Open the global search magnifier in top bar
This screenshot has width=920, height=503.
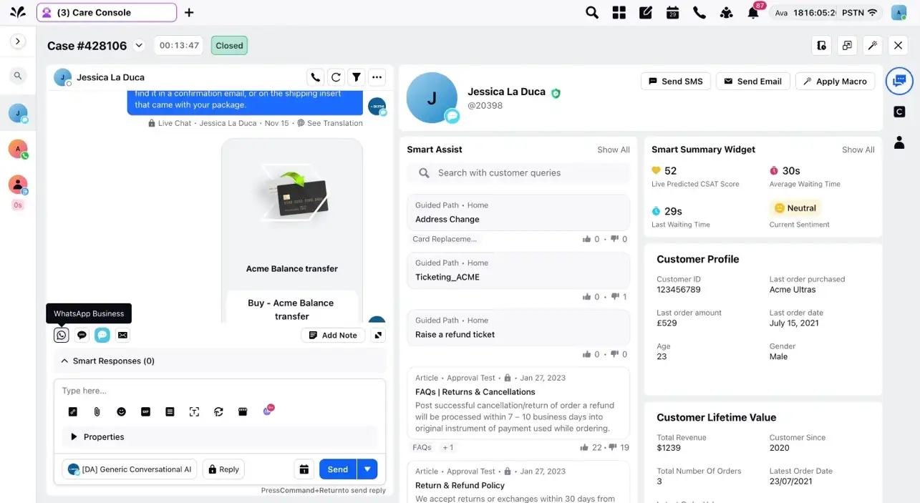point(592,12)
